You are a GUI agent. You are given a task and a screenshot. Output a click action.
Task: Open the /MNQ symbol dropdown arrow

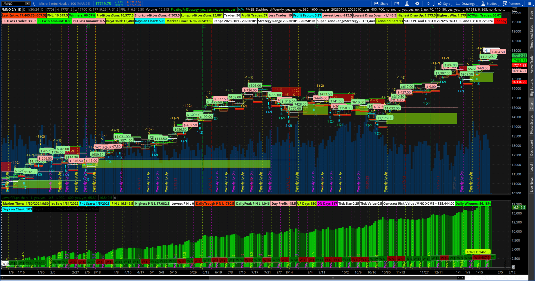[x=27, y=4]
